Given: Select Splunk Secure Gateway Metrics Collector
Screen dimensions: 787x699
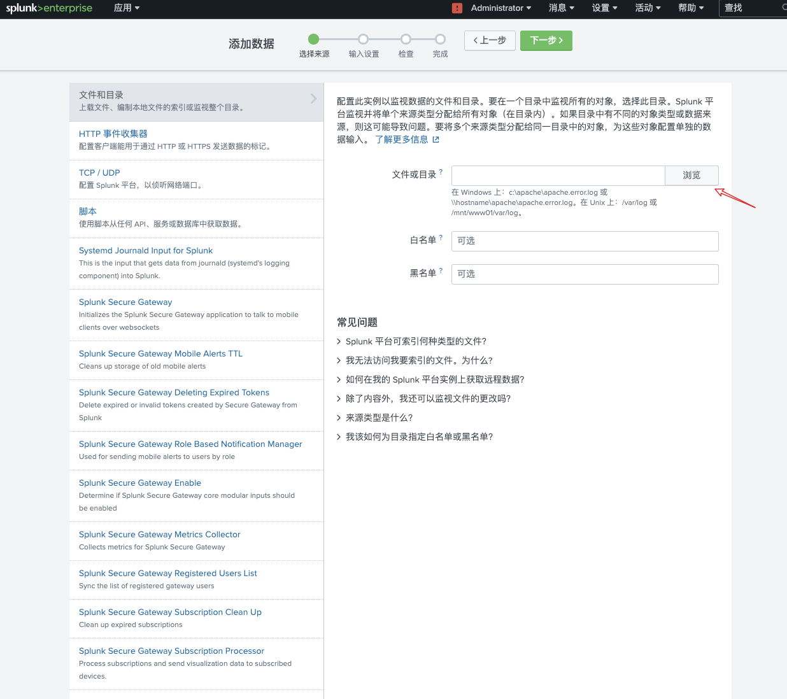Looking at the screenshot, I should pyautogui.click(x=196, y=541).
